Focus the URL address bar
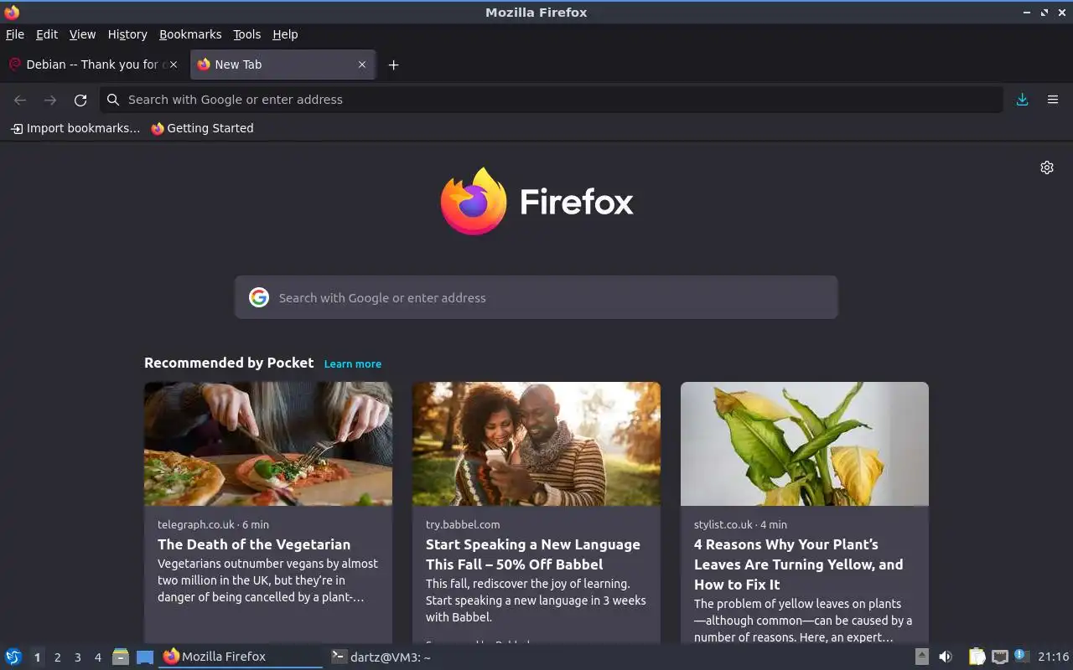Viewport: 1073px width, 670px height. [x=552, y=100]
